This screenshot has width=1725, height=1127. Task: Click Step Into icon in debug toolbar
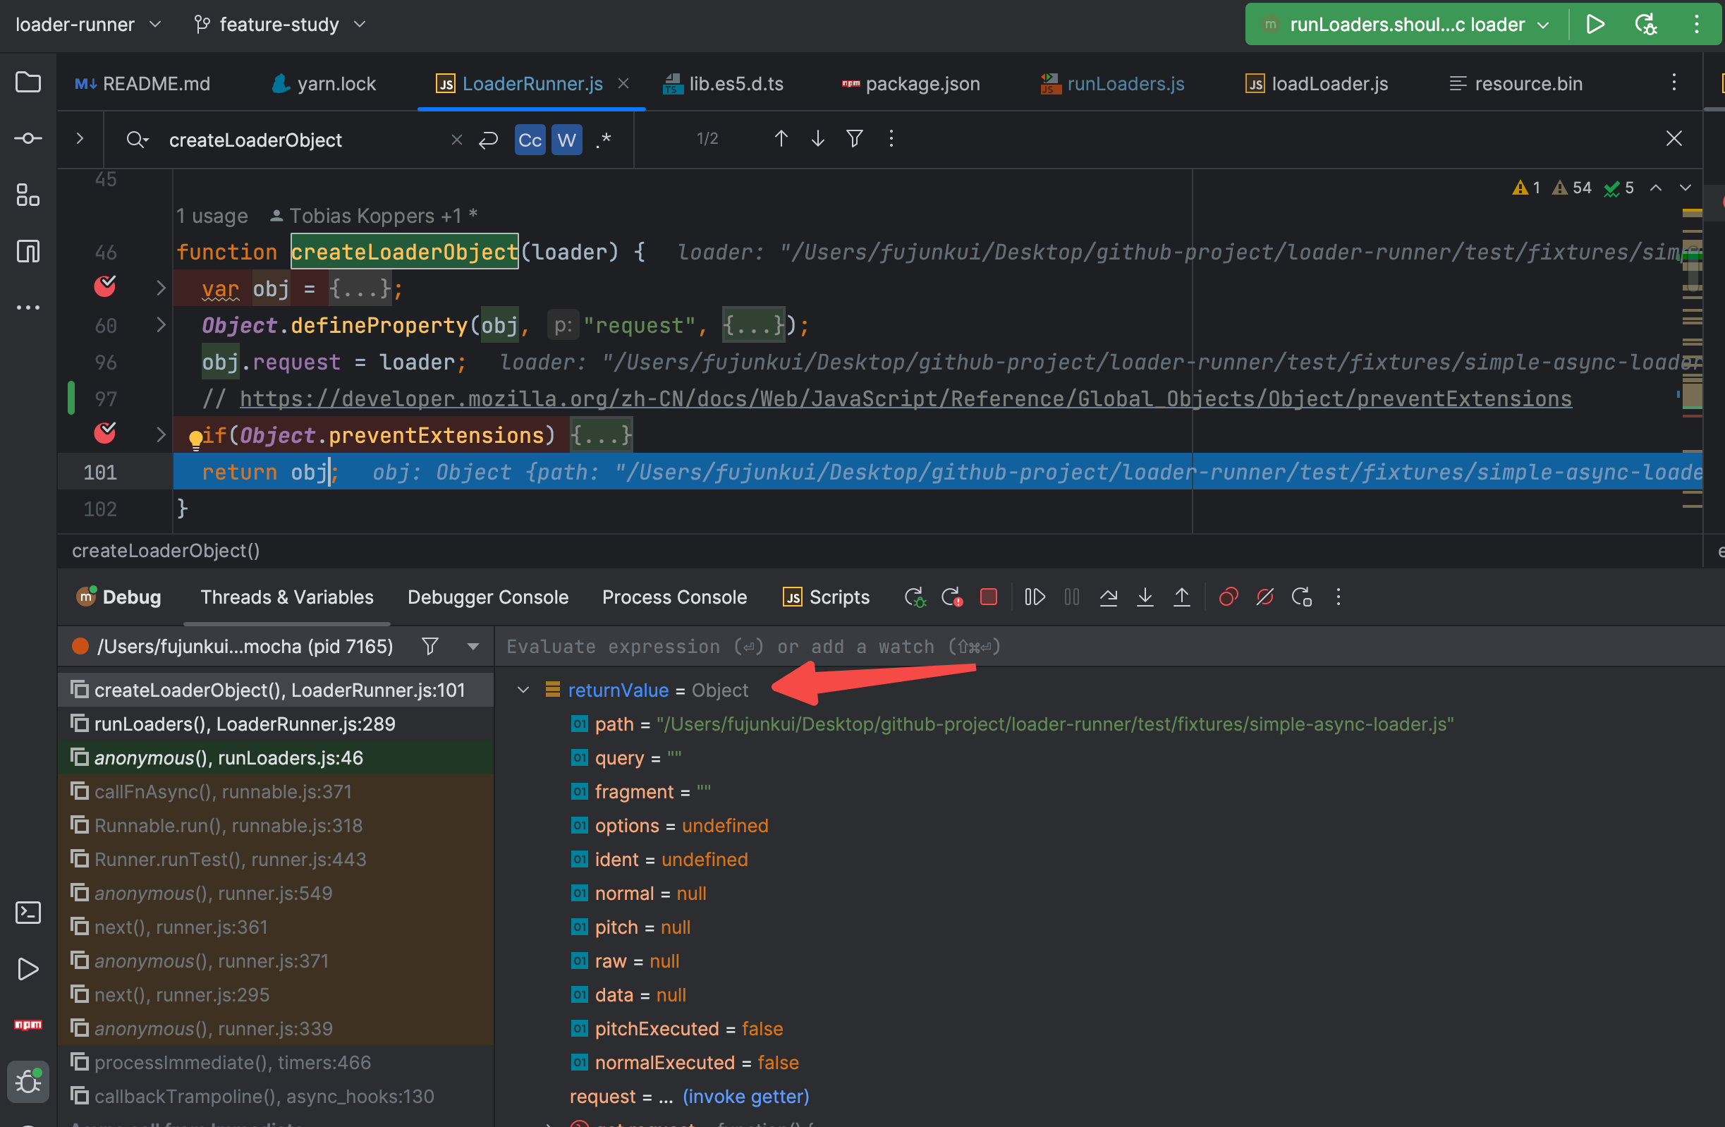[x=1145, y=597]
